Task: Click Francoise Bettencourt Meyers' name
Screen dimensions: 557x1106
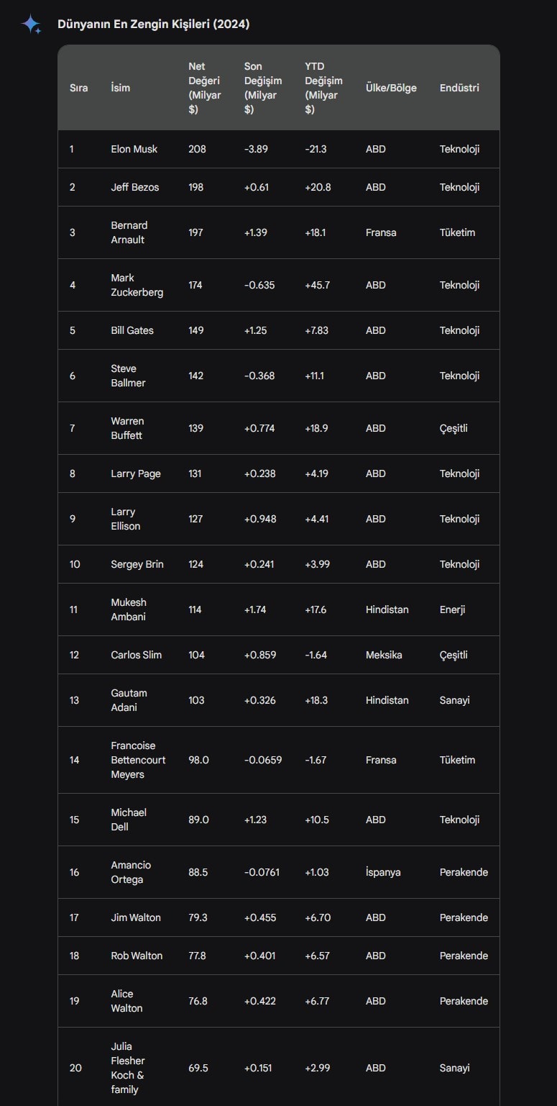Action: click(138, 760)
